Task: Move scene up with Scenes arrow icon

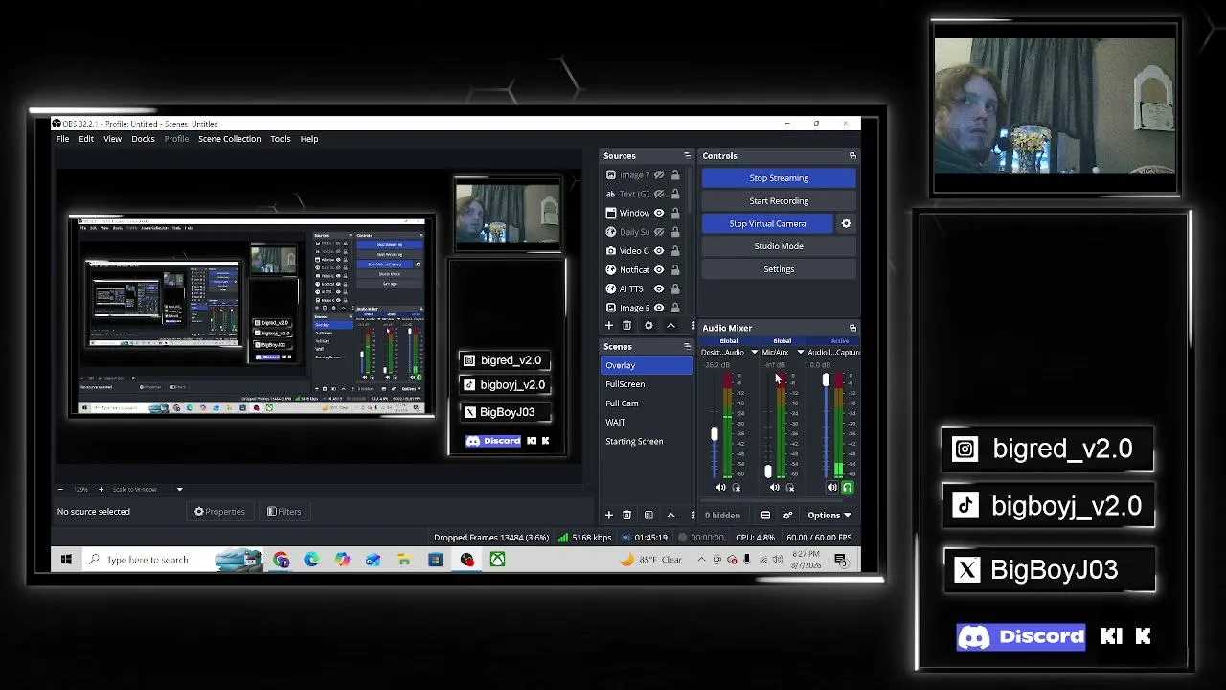Action: [x=670, y=515]
